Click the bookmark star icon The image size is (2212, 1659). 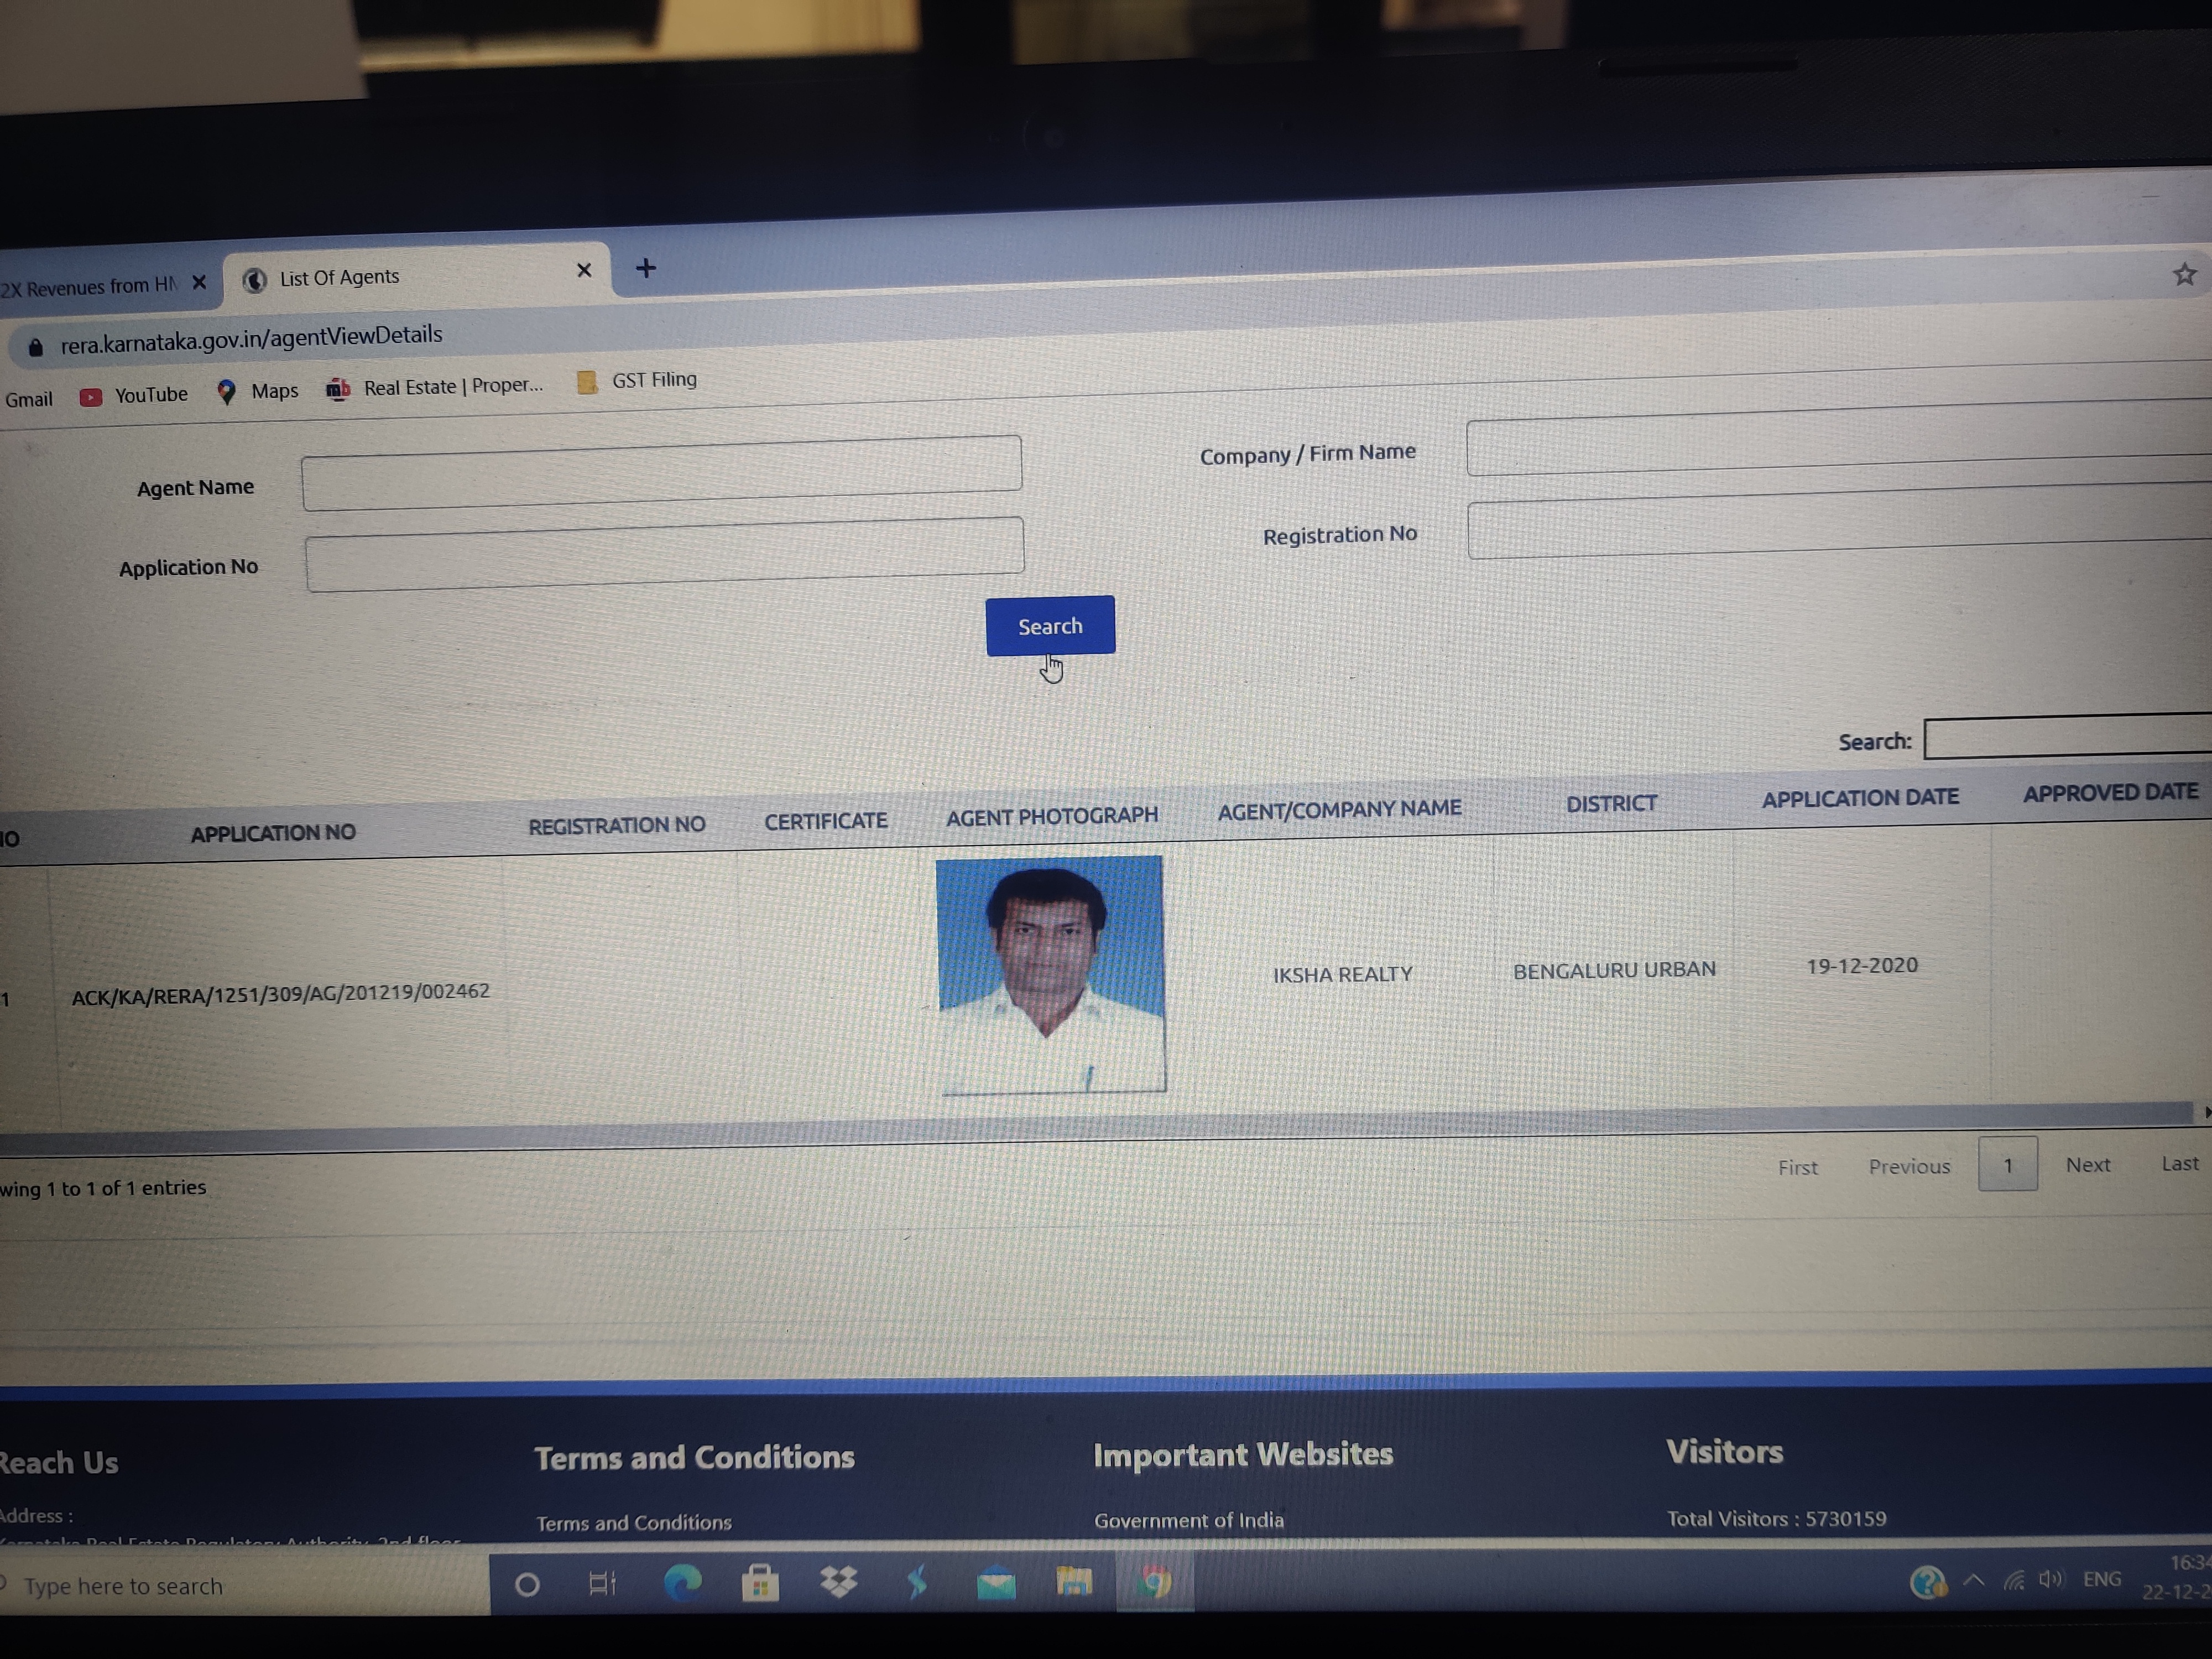coord(2184,275)
